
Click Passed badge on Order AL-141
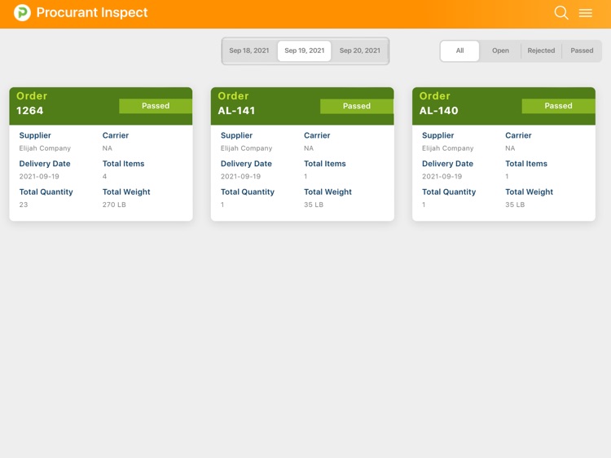pyautogui.click(x=357, y=106)
